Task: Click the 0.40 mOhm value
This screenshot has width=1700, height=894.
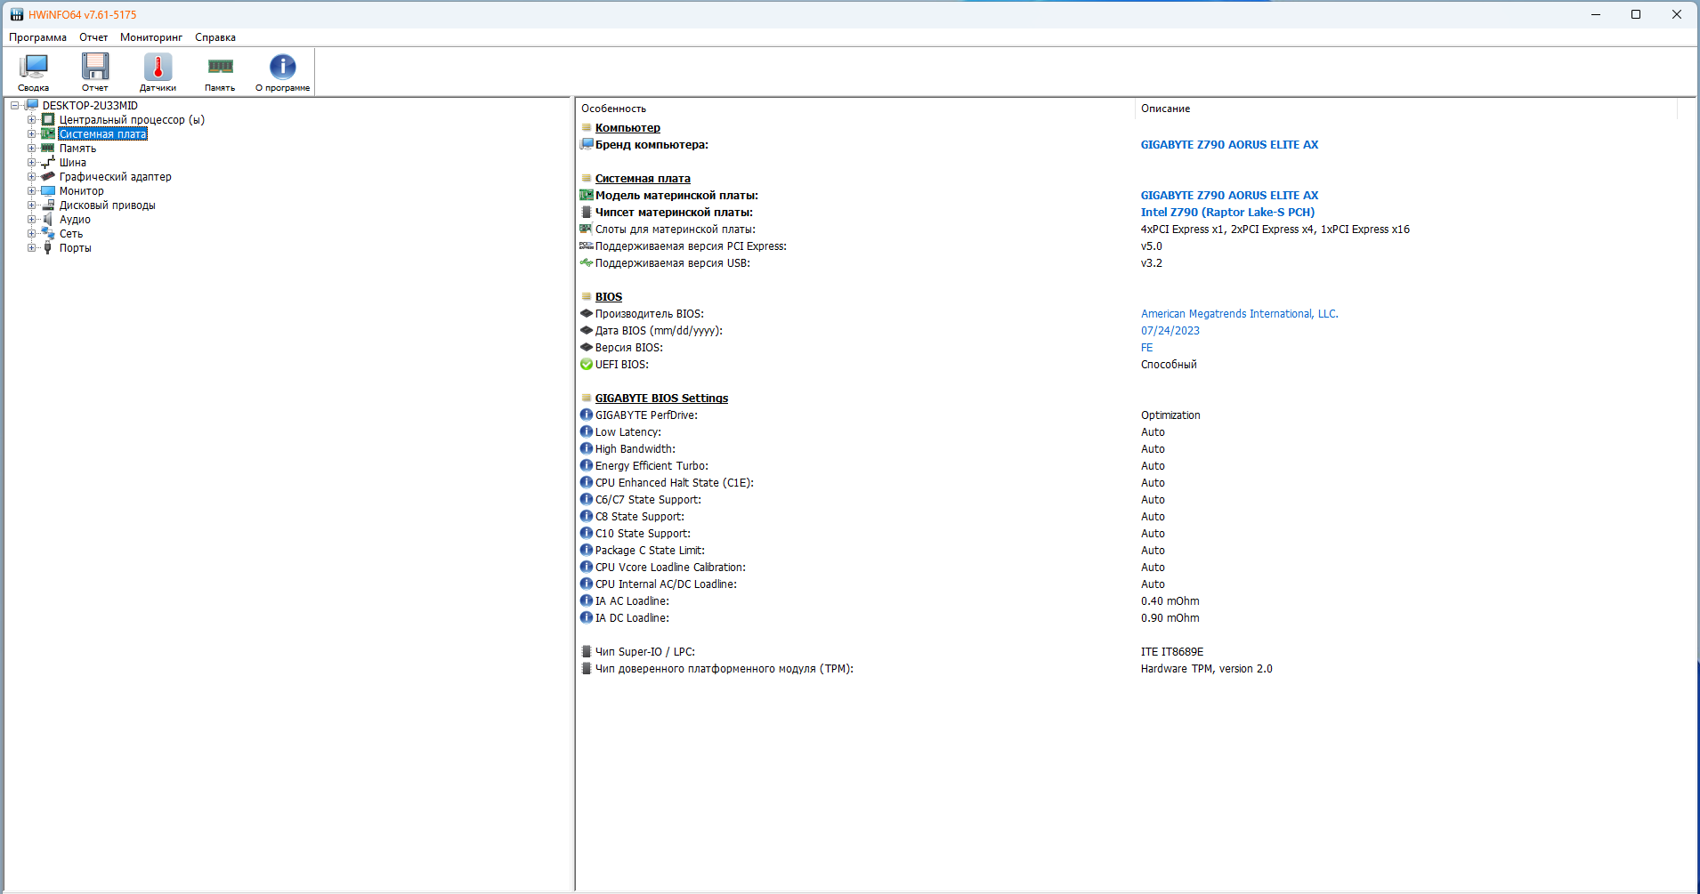Action: click(1170, 601)
